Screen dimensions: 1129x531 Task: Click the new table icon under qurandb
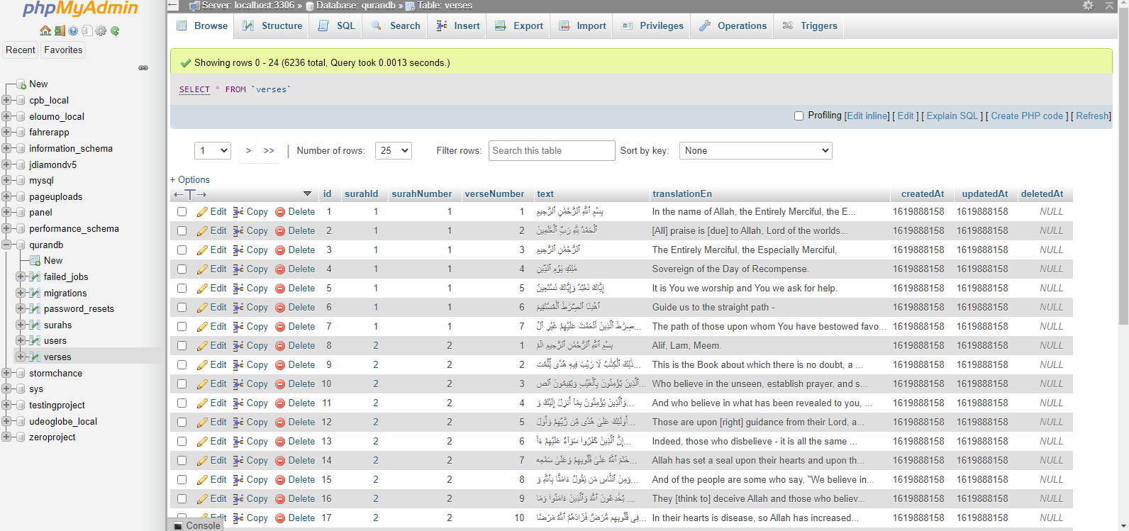(x=35, y=260)
